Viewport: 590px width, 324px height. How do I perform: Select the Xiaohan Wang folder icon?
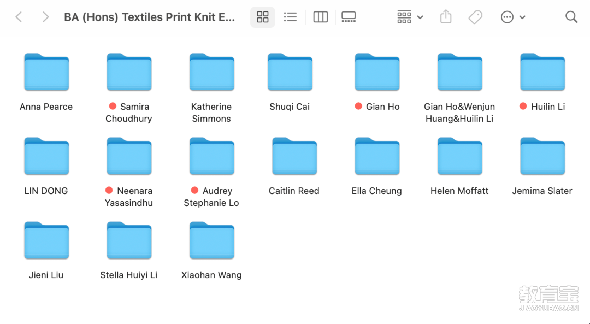(212, 240)
